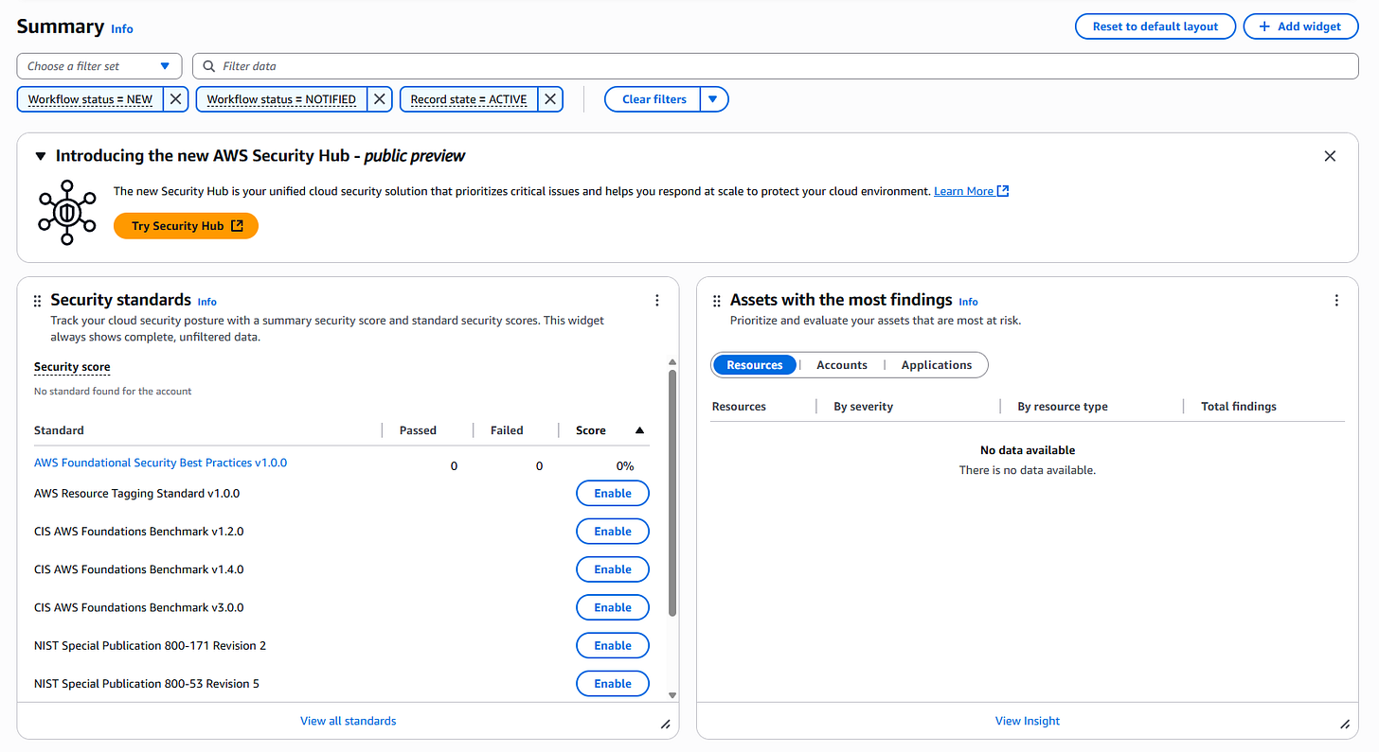Remove the Workflow status = NEW filter
This screenshot has height=752, width=1379.
tap(175, 99)
